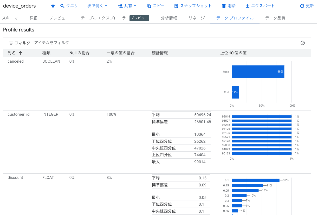Click customer_id 最小 value 10364
The image size is (317, 215).
(x=200, y=134)
